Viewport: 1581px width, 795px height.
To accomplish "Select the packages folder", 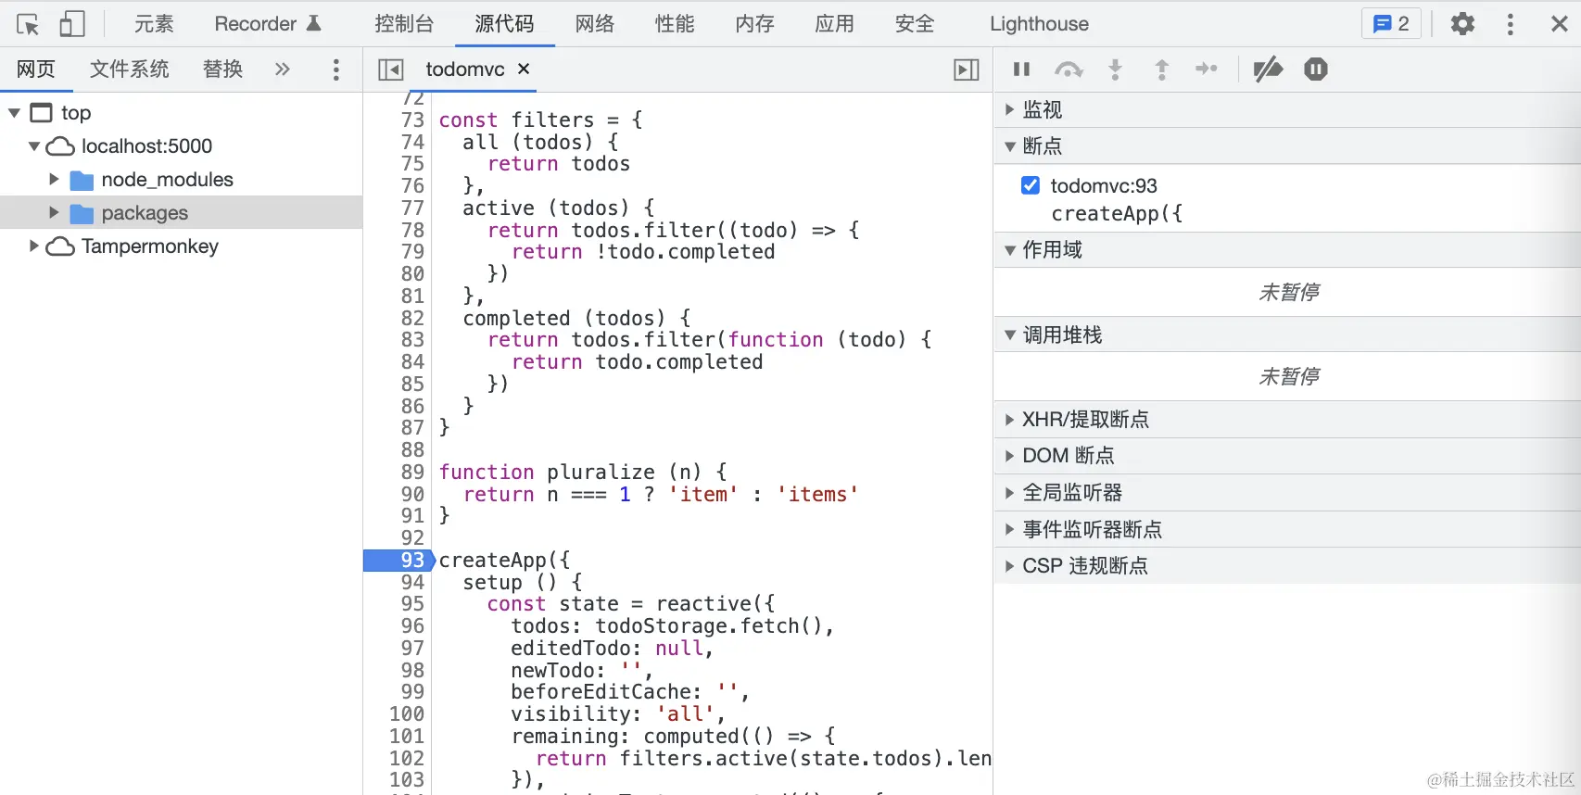I will pyautogui.click(x=145, y=213).
